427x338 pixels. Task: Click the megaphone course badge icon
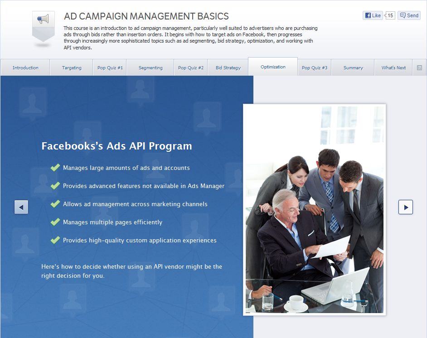tap(44, 26)
